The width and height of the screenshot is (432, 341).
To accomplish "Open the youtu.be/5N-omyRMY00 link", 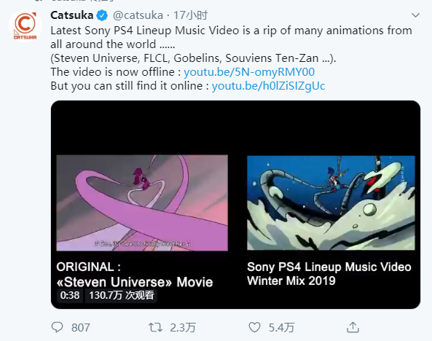I will click(249, 72).
